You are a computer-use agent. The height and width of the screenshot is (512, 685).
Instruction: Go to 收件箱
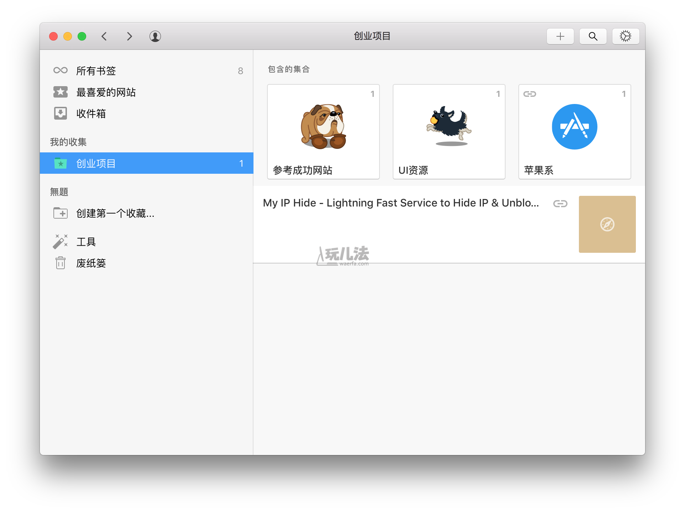[x=146, y=113]
